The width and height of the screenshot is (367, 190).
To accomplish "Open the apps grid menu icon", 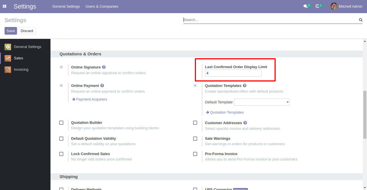I will pos(5,6).
